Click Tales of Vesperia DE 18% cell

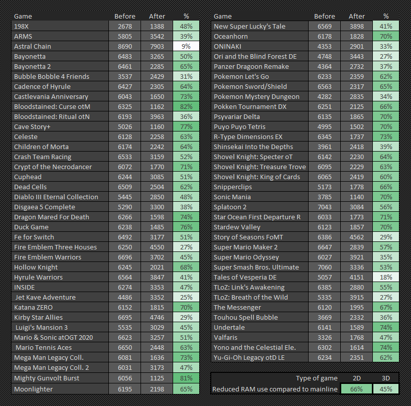pyautogui.click(x=386, y=278)
